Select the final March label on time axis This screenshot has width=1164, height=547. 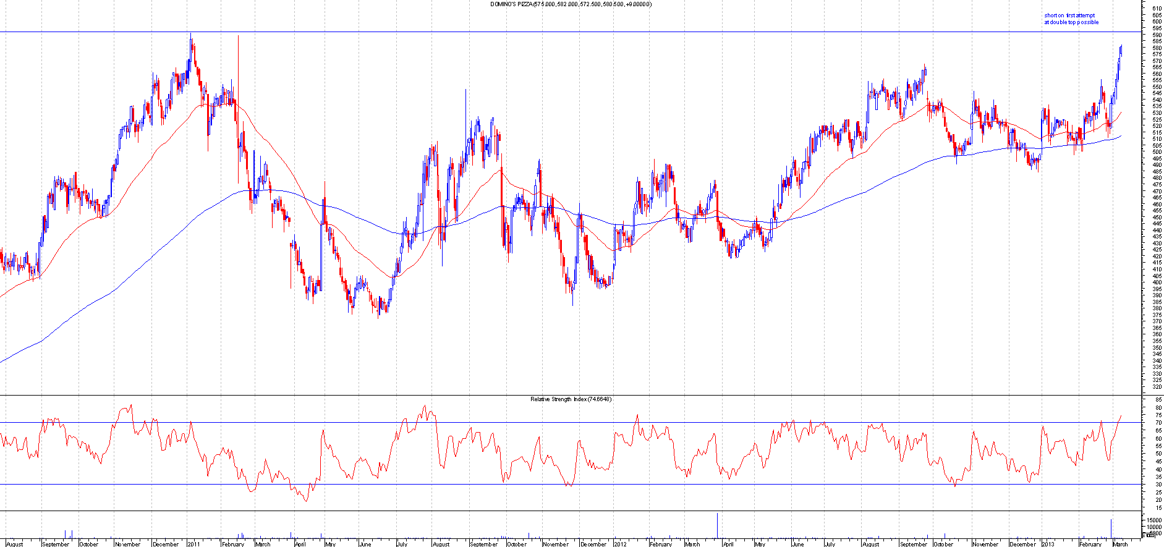click(x=1120, y=544)
